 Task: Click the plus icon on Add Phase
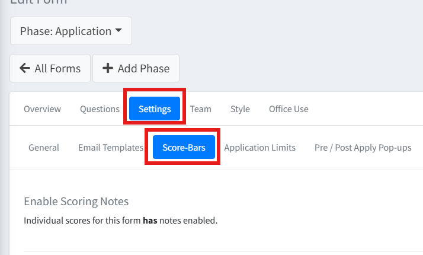click(x=108, y=68)
